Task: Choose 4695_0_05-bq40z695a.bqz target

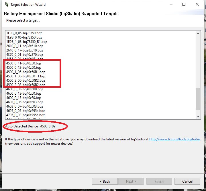Action: (25, 111)
